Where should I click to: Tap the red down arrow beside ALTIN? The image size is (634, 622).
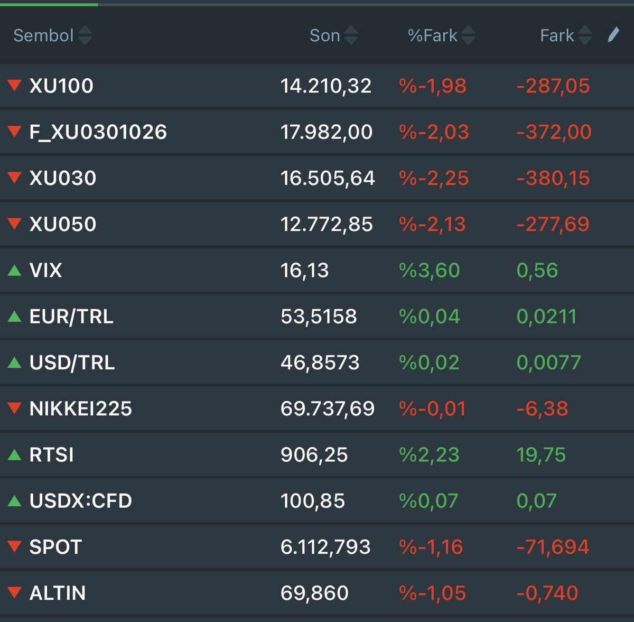coord(15,592)
